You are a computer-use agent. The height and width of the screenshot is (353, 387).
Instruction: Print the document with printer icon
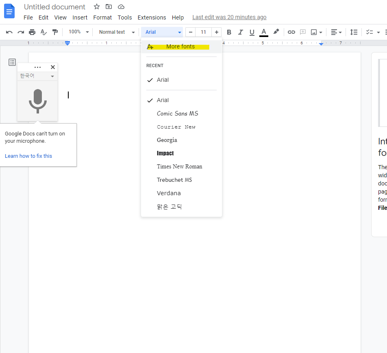coord(32,32)
